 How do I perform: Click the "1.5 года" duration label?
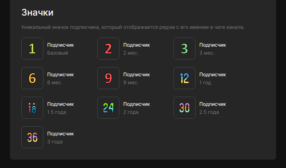pyautogui.click(x=57, y=112)
